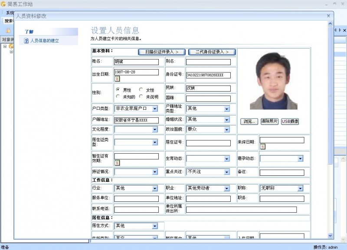Click the 单位地址 input field

point(208,199)
